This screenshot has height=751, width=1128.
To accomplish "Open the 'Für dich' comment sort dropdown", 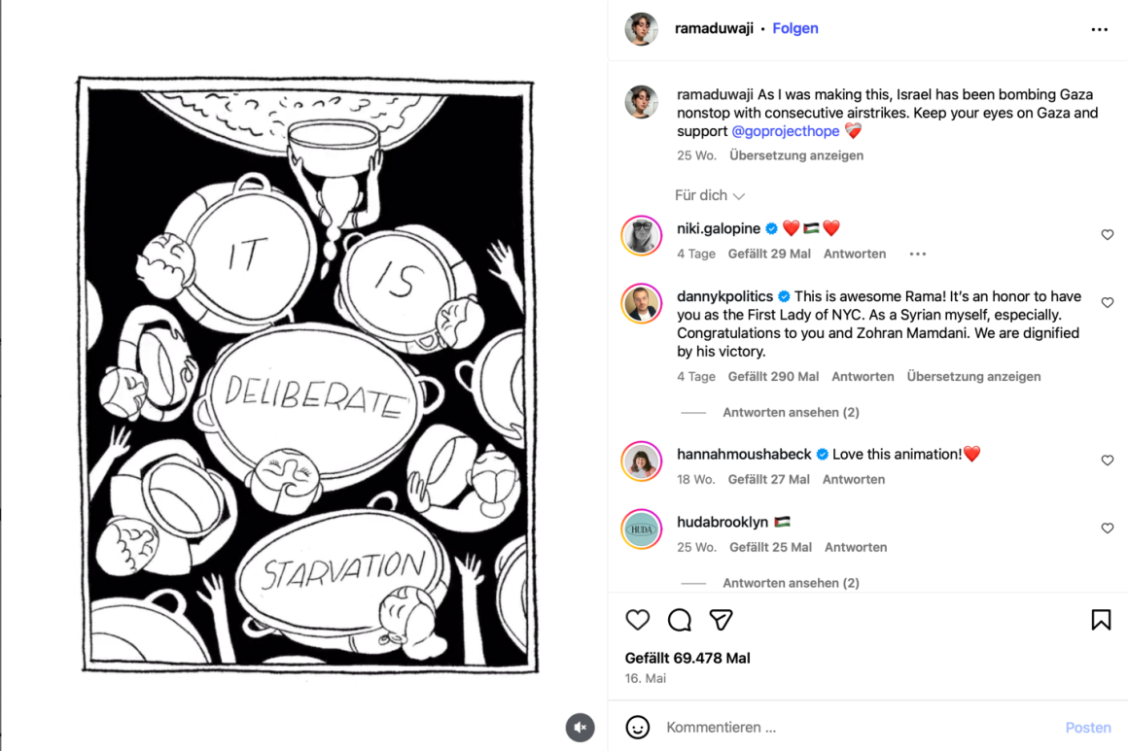I will pyautogui.click(x=709, y=195).
